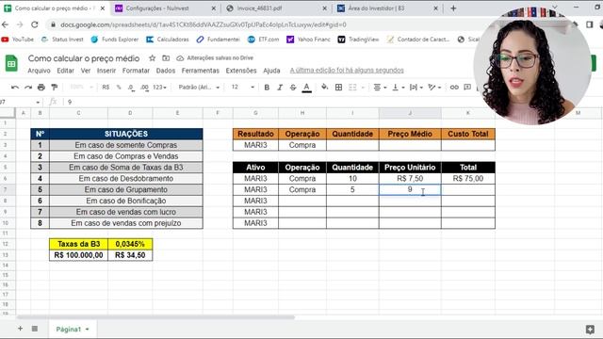Open the Extensões menu
This screenshot has width=603, height=339.
(x=241, y=71)
